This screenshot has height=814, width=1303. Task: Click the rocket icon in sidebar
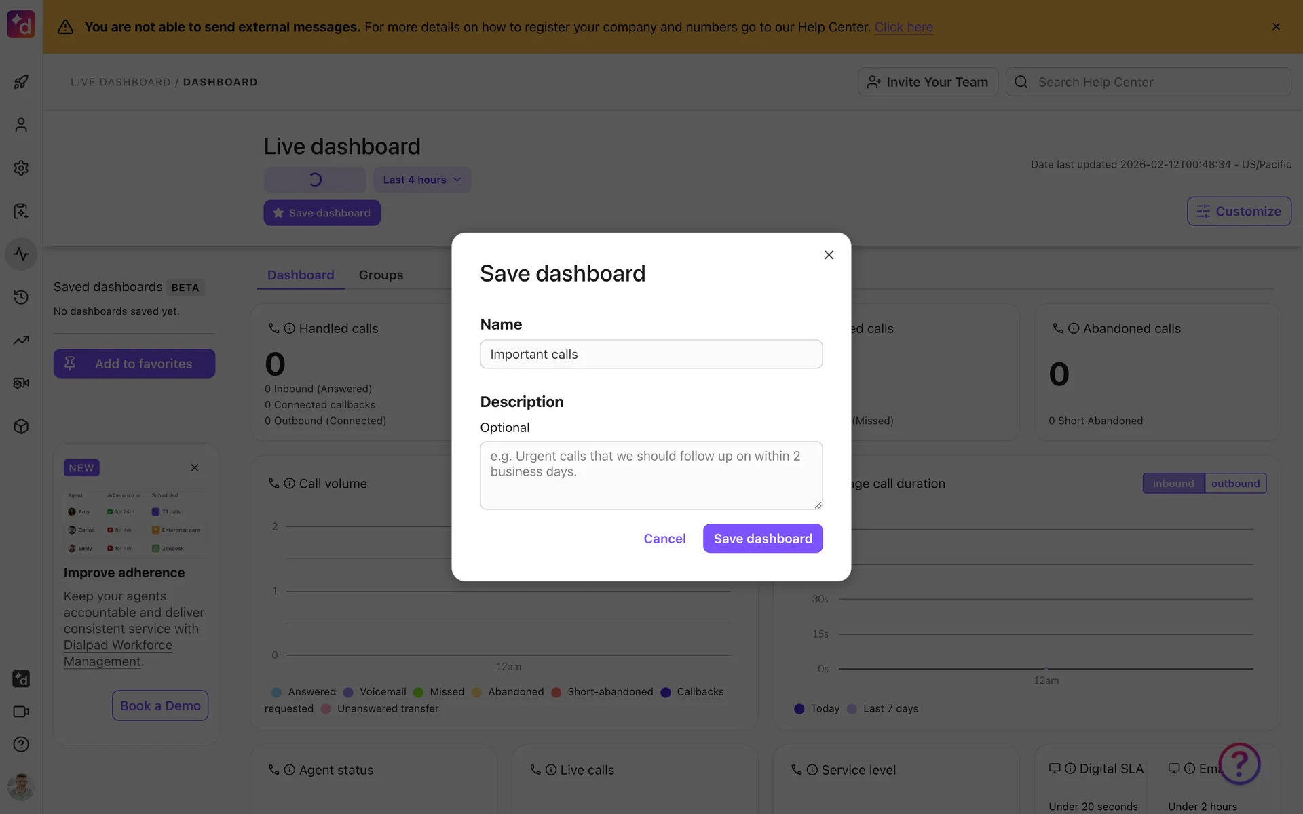21,82
